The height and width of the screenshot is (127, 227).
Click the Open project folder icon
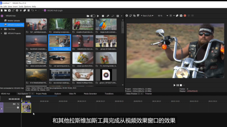(x=6, y=10)
